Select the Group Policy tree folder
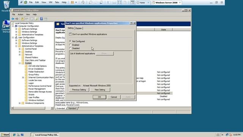This screenshot has width=243, height=137. coord(34,75)
